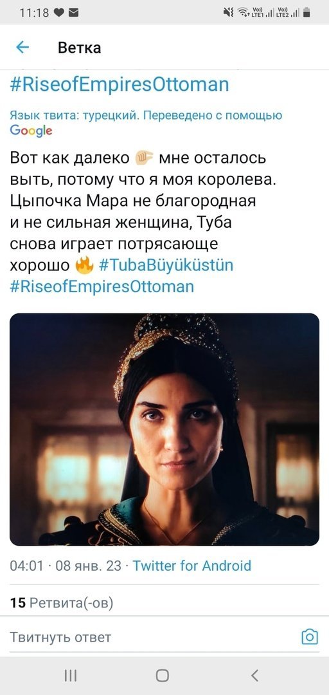Viewport: 329px width, 695px height.
Task: Tap the heart notification icon in status bar
Action: point(59,13)
